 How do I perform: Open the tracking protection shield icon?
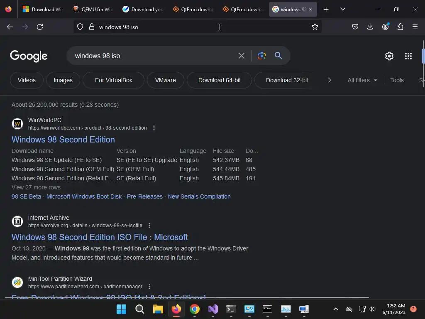point(80,27)
